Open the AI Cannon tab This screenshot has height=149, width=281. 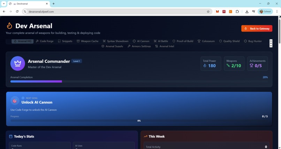[x=141, y=41]
